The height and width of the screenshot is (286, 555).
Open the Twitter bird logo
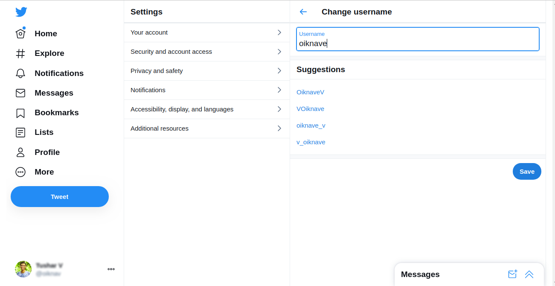(x=20, y=12)
